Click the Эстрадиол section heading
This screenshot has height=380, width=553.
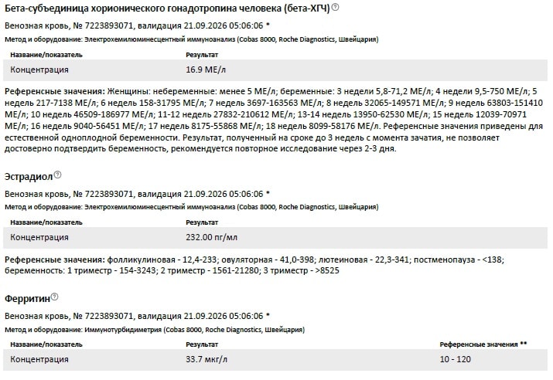coord(29,176)
